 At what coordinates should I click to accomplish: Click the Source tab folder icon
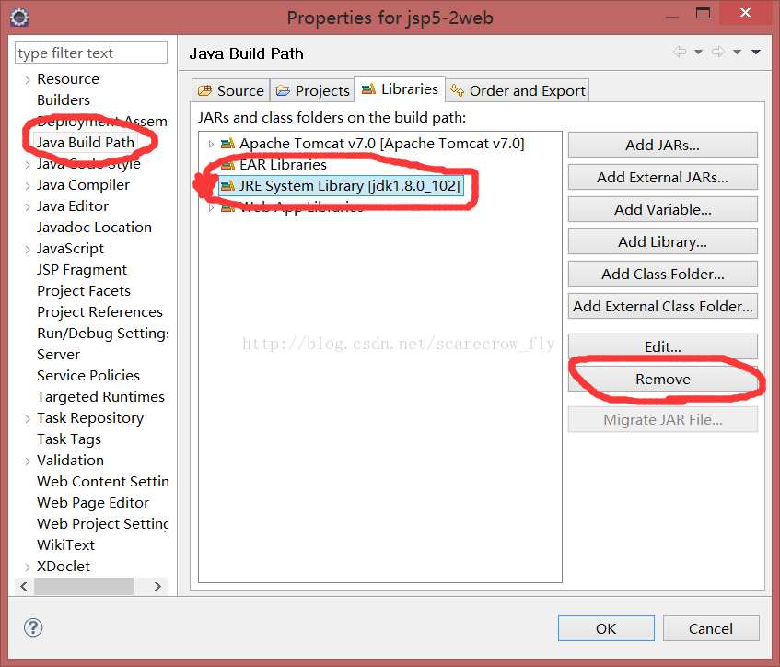[x=204, y=90]
